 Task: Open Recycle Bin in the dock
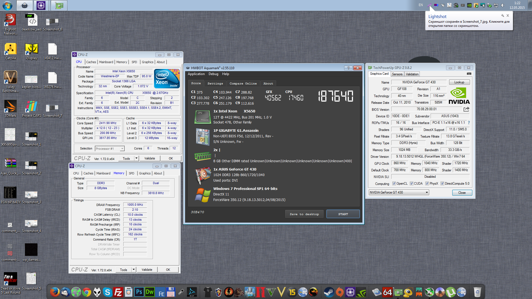pos(477,292)
